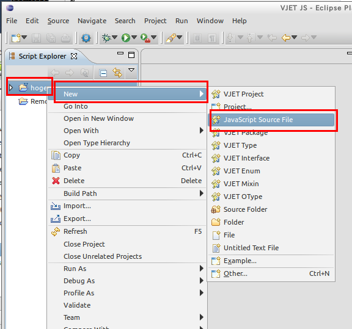352x329 pixels.
Task: Open the New wizard dropdown arrow
Action: pyautogui.click(x=24, y=37)
